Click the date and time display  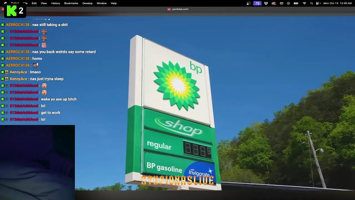[338, 3]
